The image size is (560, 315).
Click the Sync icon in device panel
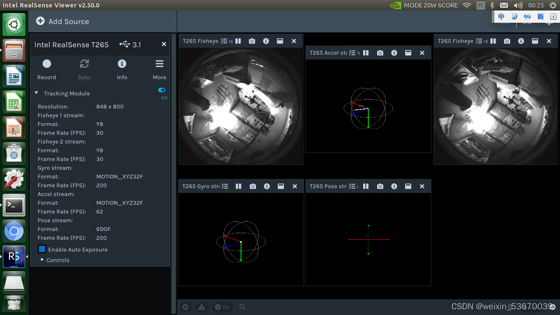tap(84, 64)
